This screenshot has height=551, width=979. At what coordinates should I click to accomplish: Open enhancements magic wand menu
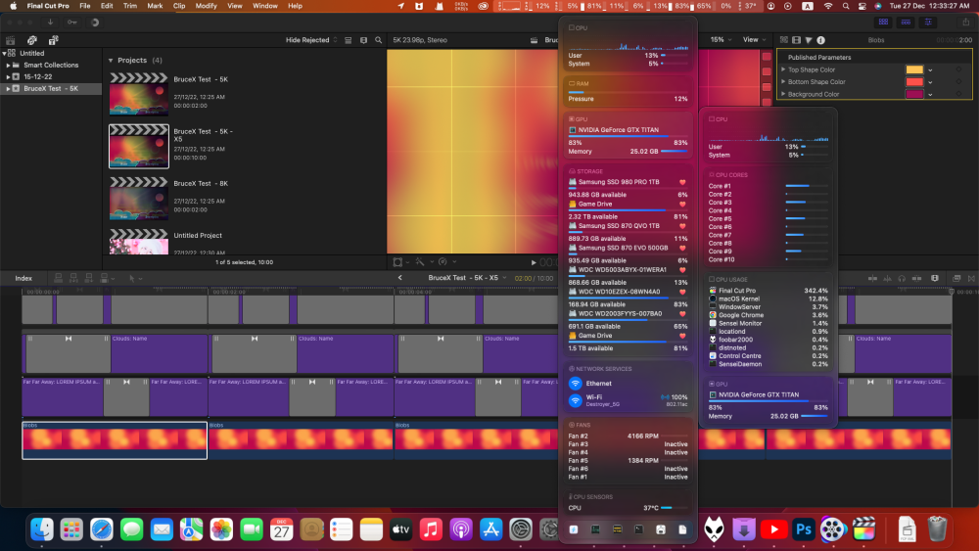click(x=420, y=262)
